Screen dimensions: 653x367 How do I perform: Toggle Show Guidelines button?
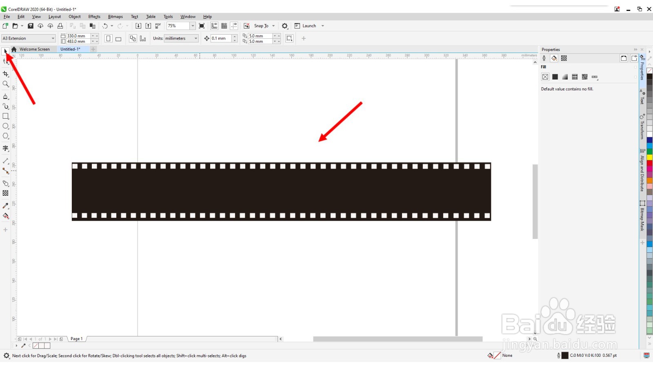point(234,26)
